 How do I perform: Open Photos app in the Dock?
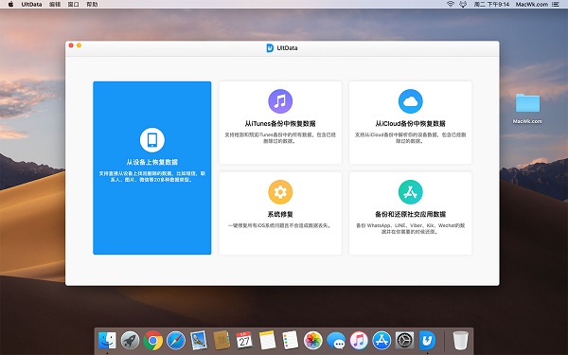tap(313, 340)
